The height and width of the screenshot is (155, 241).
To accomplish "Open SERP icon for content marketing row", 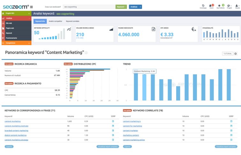I will pos(113,121).
